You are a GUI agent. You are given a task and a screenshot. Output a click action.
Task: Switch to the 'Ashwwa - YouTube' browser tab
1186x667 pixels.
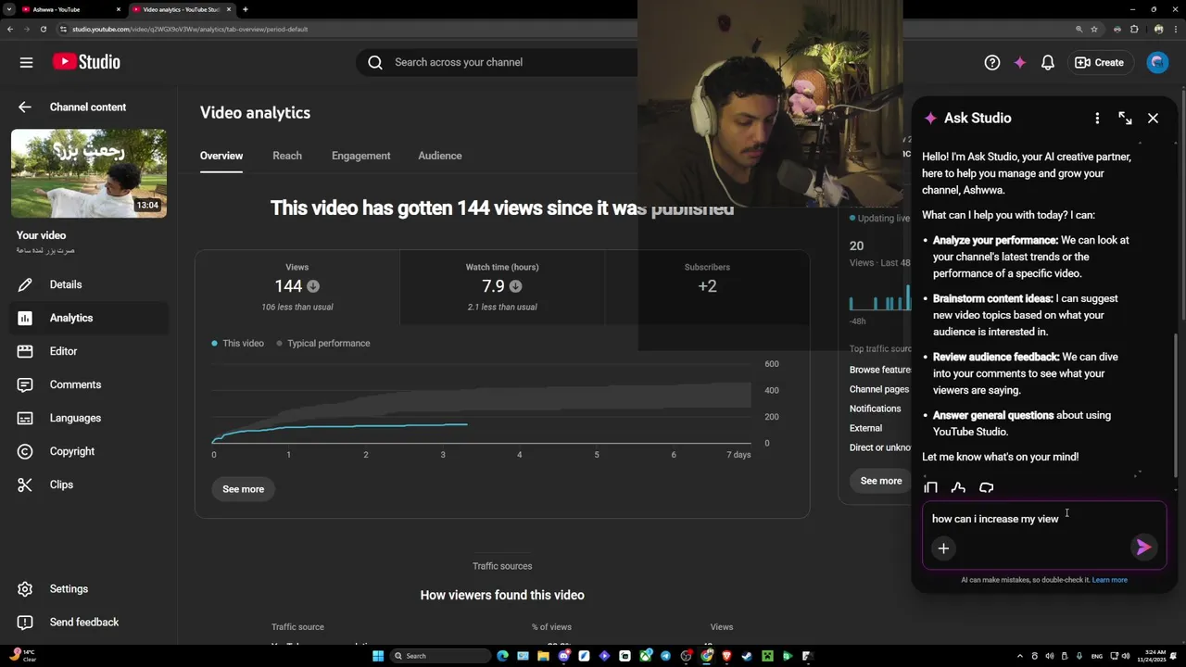[69, 9]
